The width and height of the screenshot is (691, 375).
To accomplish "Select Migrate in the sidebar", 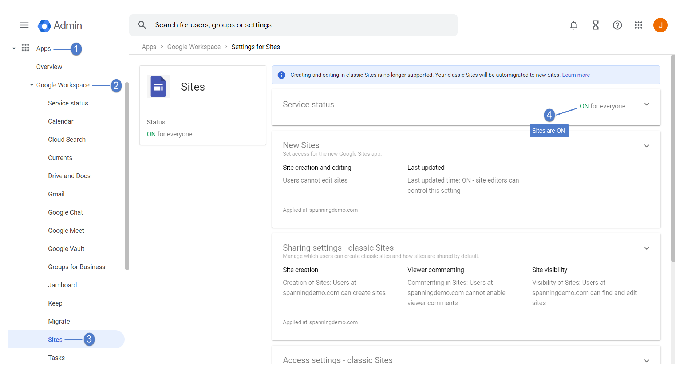I will point(59,322).
